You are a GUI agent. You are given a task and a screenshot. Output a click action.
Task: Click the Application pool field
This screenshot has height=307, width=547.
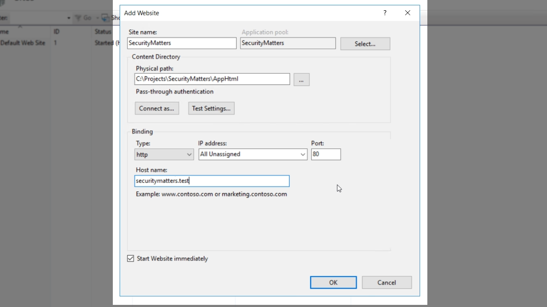tap(288, 43)
